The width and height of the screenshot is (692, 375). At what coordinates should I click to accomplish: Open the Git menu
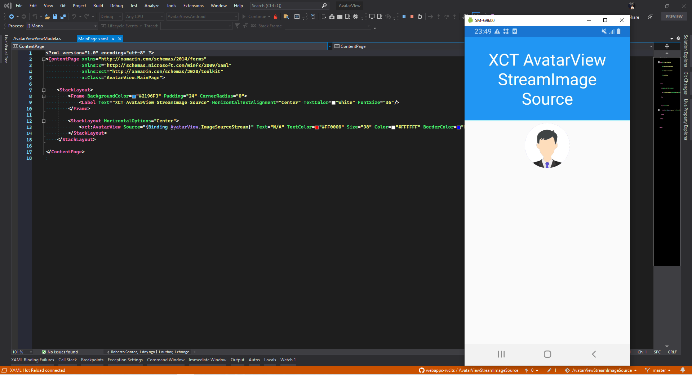tap(63, 6)
